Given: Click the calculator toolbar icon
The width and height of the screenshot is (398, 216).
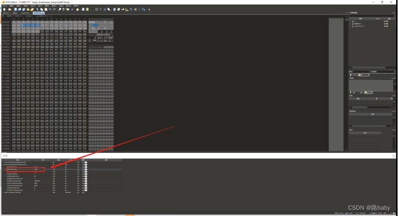Looking at the screenshot, I should pyautogui.click(x=115, y=10).
